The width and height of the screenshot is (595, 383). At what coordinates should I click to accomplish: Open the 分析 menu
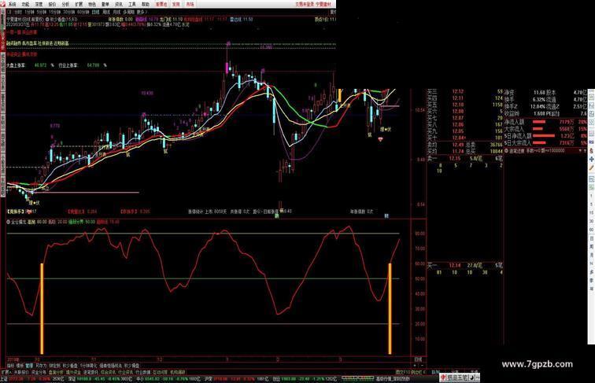[x=65, y=5]
